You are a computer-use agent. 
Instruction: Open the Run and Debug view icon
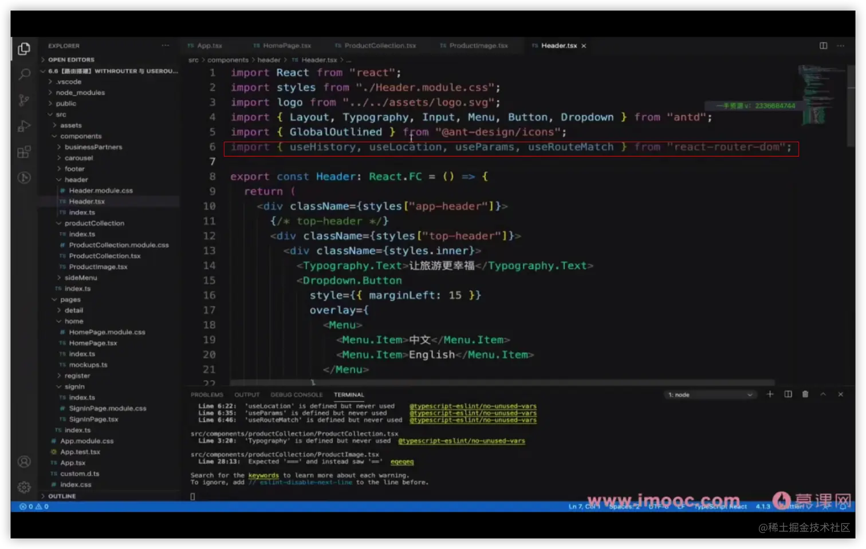(x=24, y=126)
